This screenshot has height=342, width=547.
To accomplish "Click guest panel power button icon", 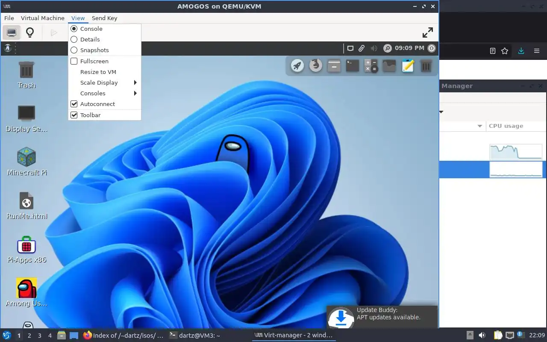I will click(x=432, y=48).
